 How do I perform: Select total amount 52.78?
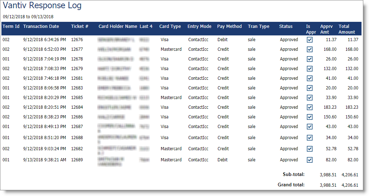click(353, 149)
